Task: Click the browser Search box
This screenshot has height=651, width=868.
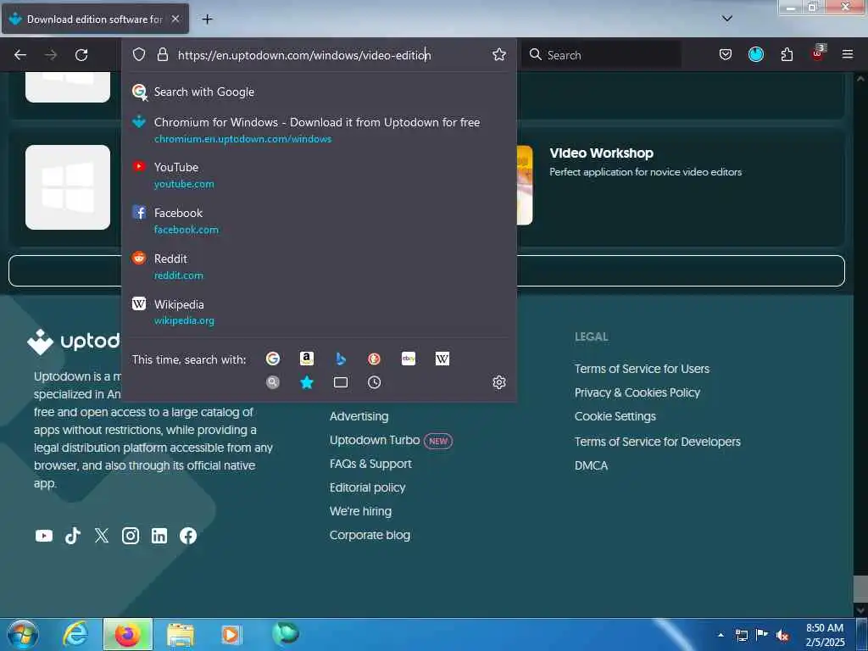Action: [601, 55]
